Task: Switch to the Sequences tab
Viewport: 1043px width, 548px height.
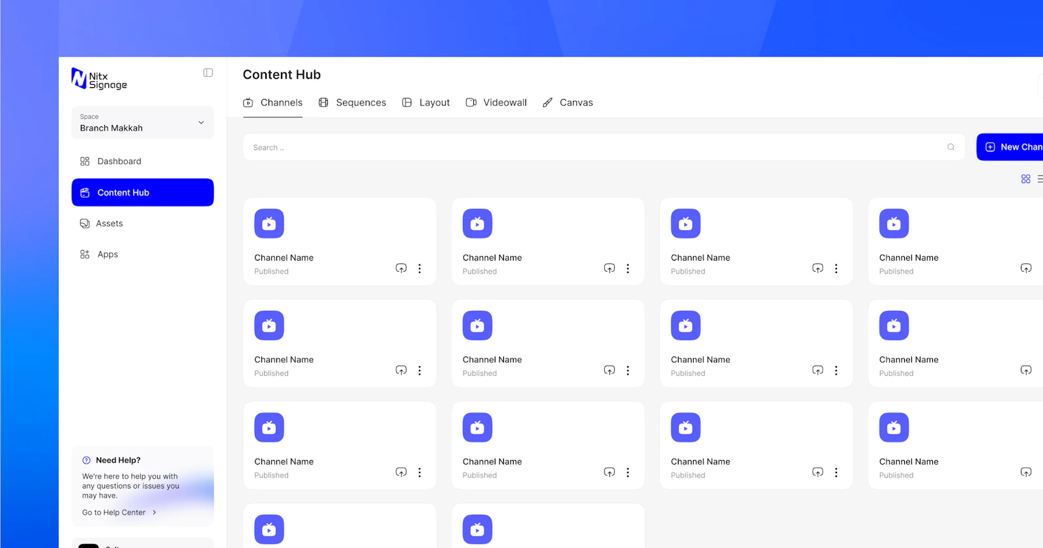Action: point(352,102)
